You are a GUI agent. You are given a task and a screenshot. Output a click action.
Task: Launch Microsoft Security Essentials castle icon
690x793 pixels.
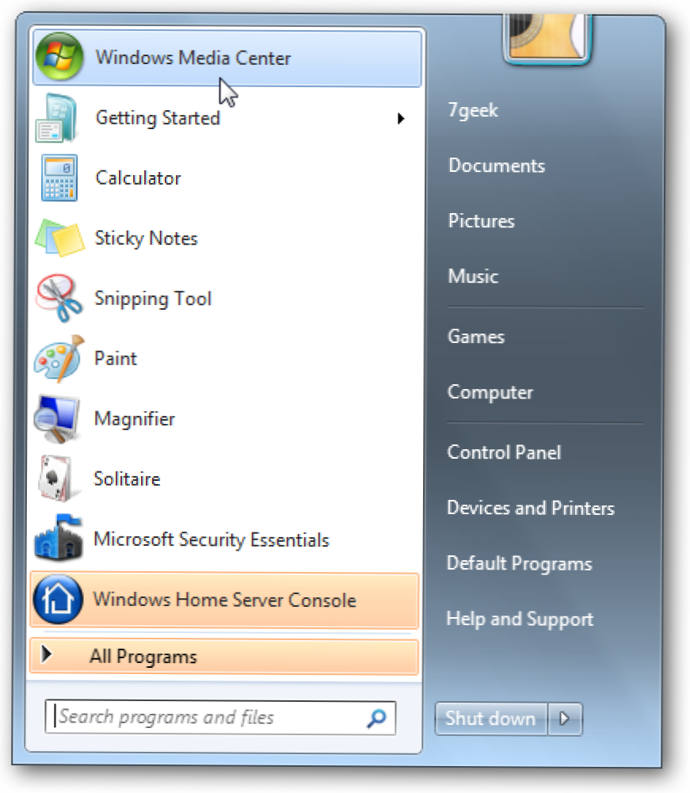[58, 538]
